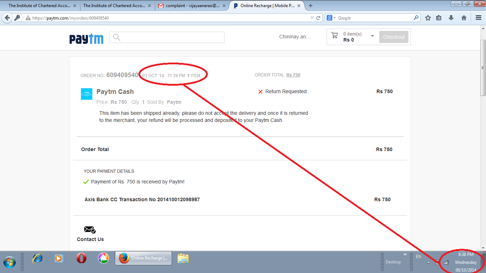The height and width of the screenshot is (273, 486).
Task: Launch Internet Explorer from the taskbar
Action: [37, 258]
